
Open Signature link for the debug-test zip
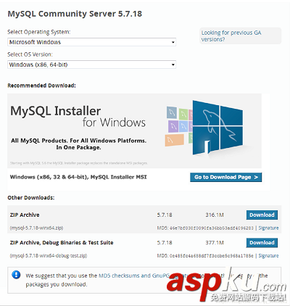[268, 256]
